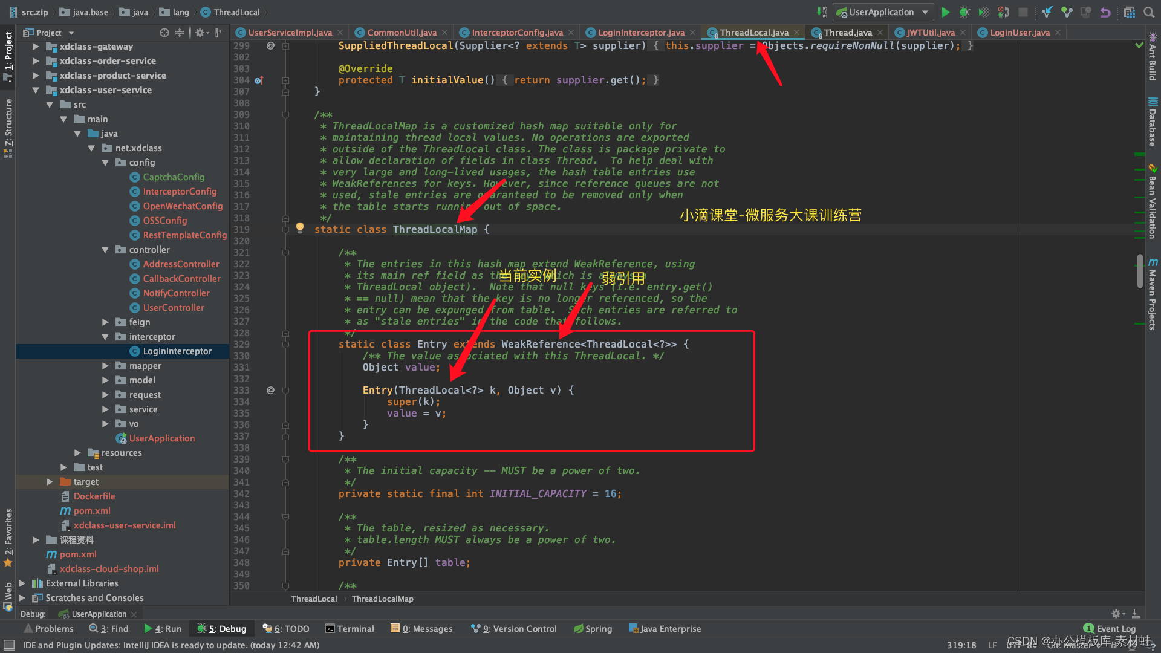Viewport: 1161px width, 653px height.
Task: Click the yellow intention light bulb
Action: coord(300,228)
